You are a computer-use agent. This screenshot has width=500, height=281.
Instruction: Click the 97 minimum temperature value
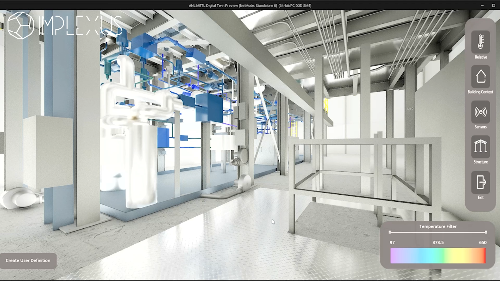pos(392,242)
